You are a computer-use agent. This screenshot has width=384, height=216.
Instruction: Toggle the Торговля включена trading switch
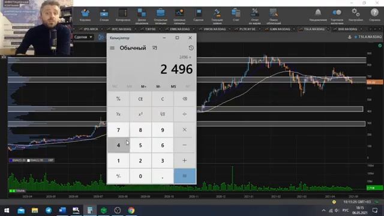tap(337, 16)
